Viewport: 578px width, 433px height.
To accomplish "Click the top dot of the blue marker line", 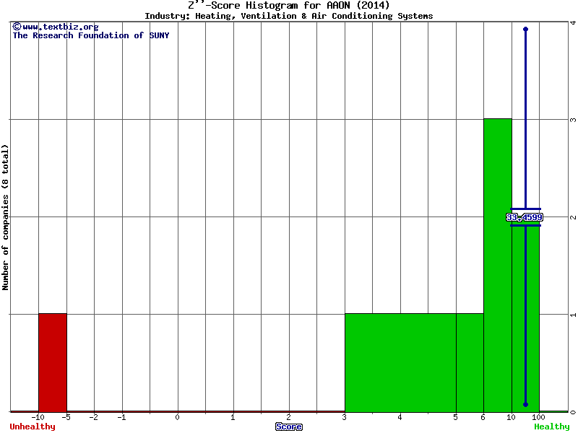I will (x=525, y=29).
